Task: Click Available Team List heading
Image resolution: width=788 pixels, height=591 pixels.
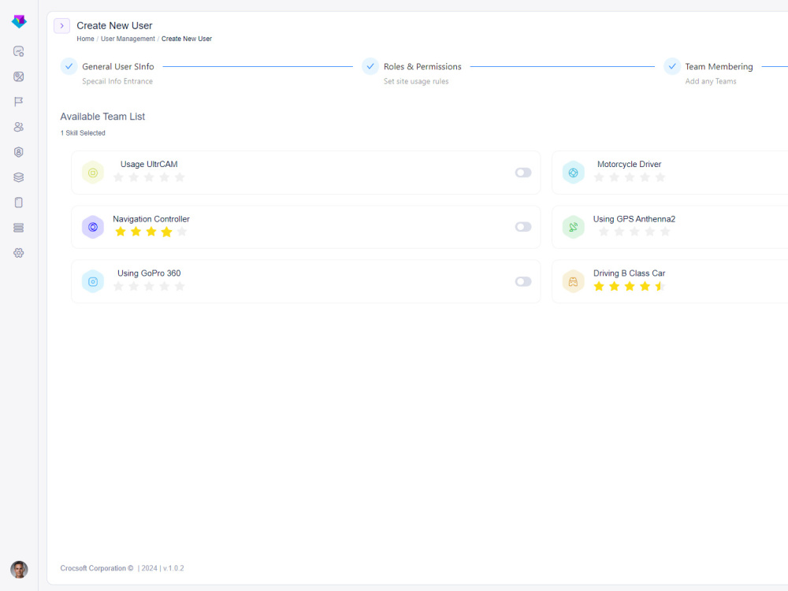Action: [102, 117]
